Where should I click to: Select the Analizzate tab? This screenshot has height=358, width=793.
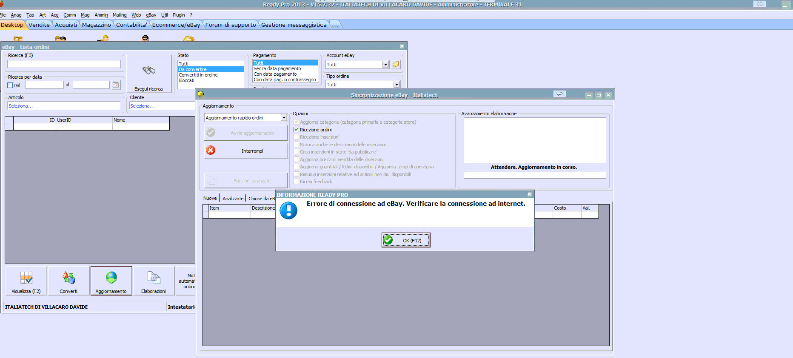[233, 199]
